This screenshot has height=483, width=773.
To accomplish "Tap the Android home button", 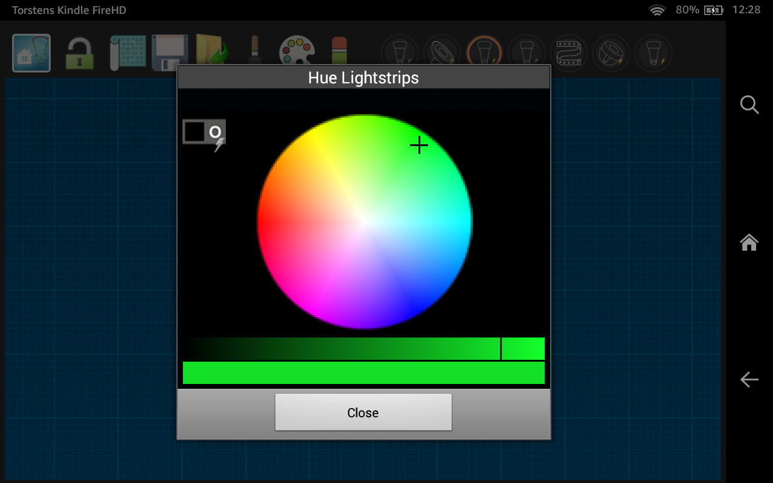I will (x=749, y=242).
